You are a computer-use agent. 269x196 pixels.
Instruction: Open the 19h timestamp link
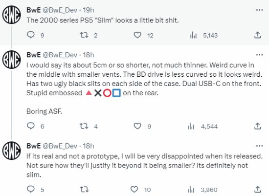(x=89, y=10)
